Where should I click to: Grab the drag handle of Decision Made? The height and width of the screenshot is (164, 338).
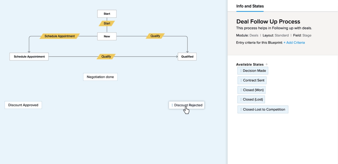241,71
